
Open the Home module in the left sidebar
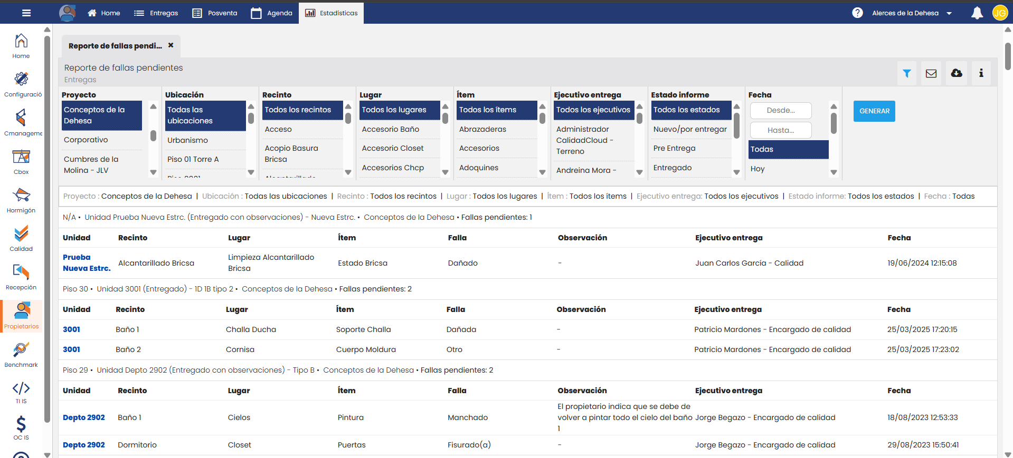pos(21,46)
